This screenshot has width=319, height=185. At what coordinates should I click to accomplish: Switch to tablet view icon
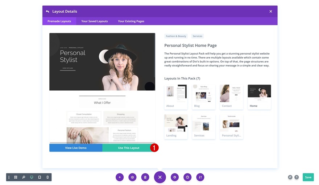click(40, 177)
